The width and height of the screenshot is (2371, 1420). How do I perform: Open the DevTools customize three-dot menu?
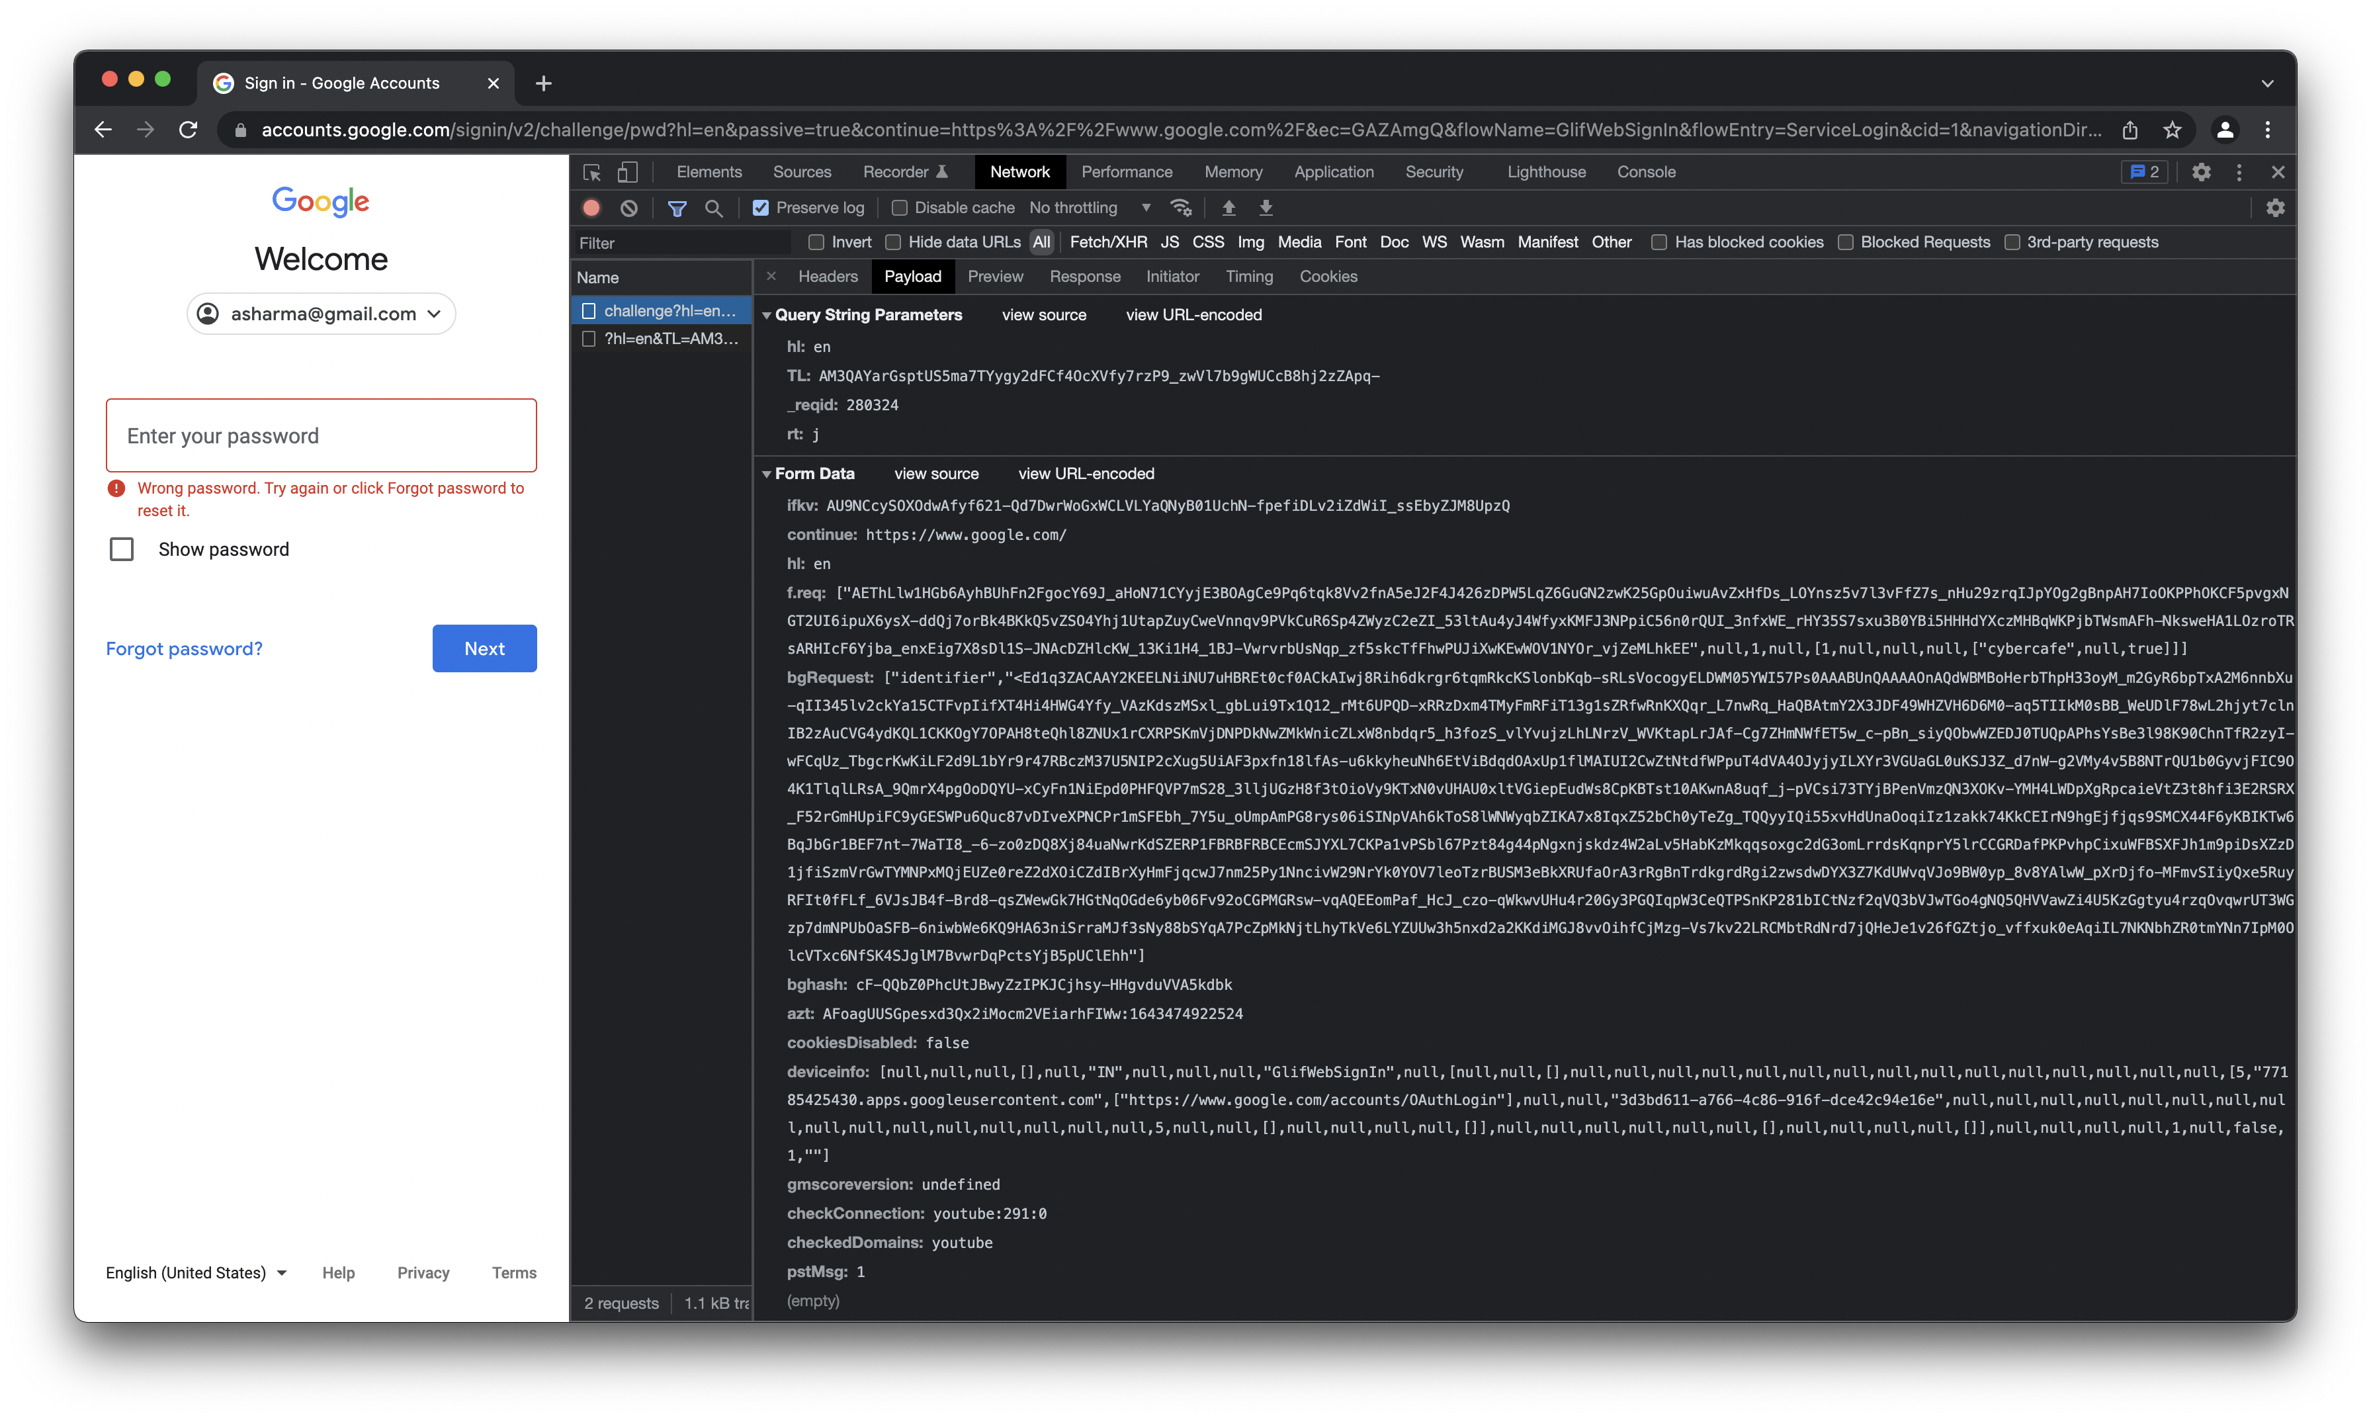pos(2239,172)
